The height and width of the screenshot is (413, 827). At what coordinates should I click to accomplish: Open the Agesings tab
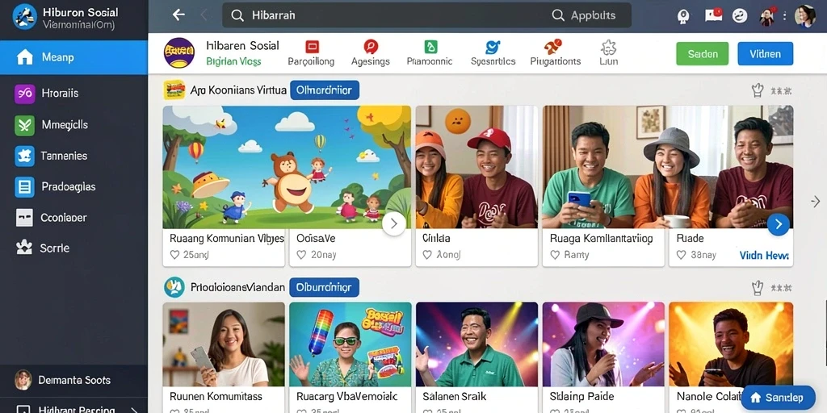371,54
